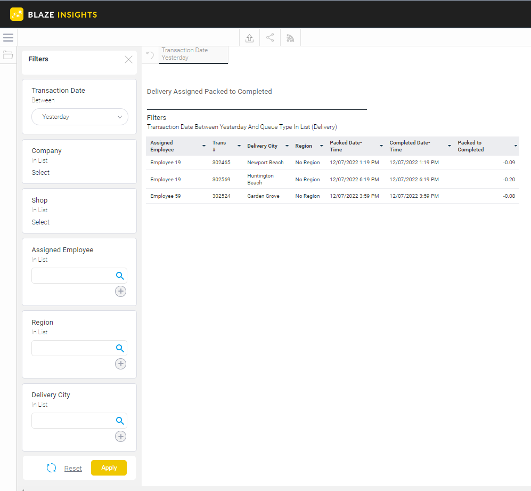Add value plus icon under Region filter
Screen dimensions: 531x491
(120, 364)
